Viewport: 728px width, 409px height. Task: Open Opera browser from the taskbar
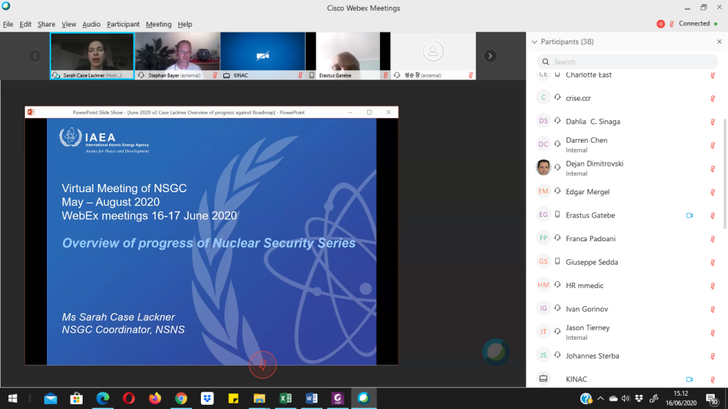[x=129, y=399]
